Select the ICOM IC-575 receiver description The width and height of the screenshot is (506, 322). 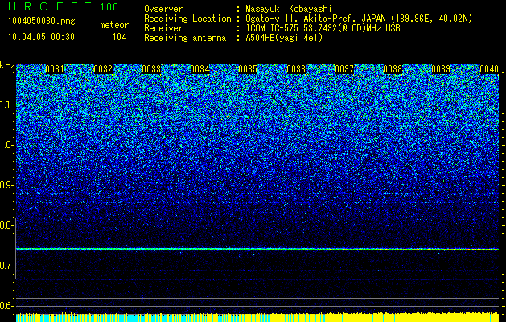point(323,28)
